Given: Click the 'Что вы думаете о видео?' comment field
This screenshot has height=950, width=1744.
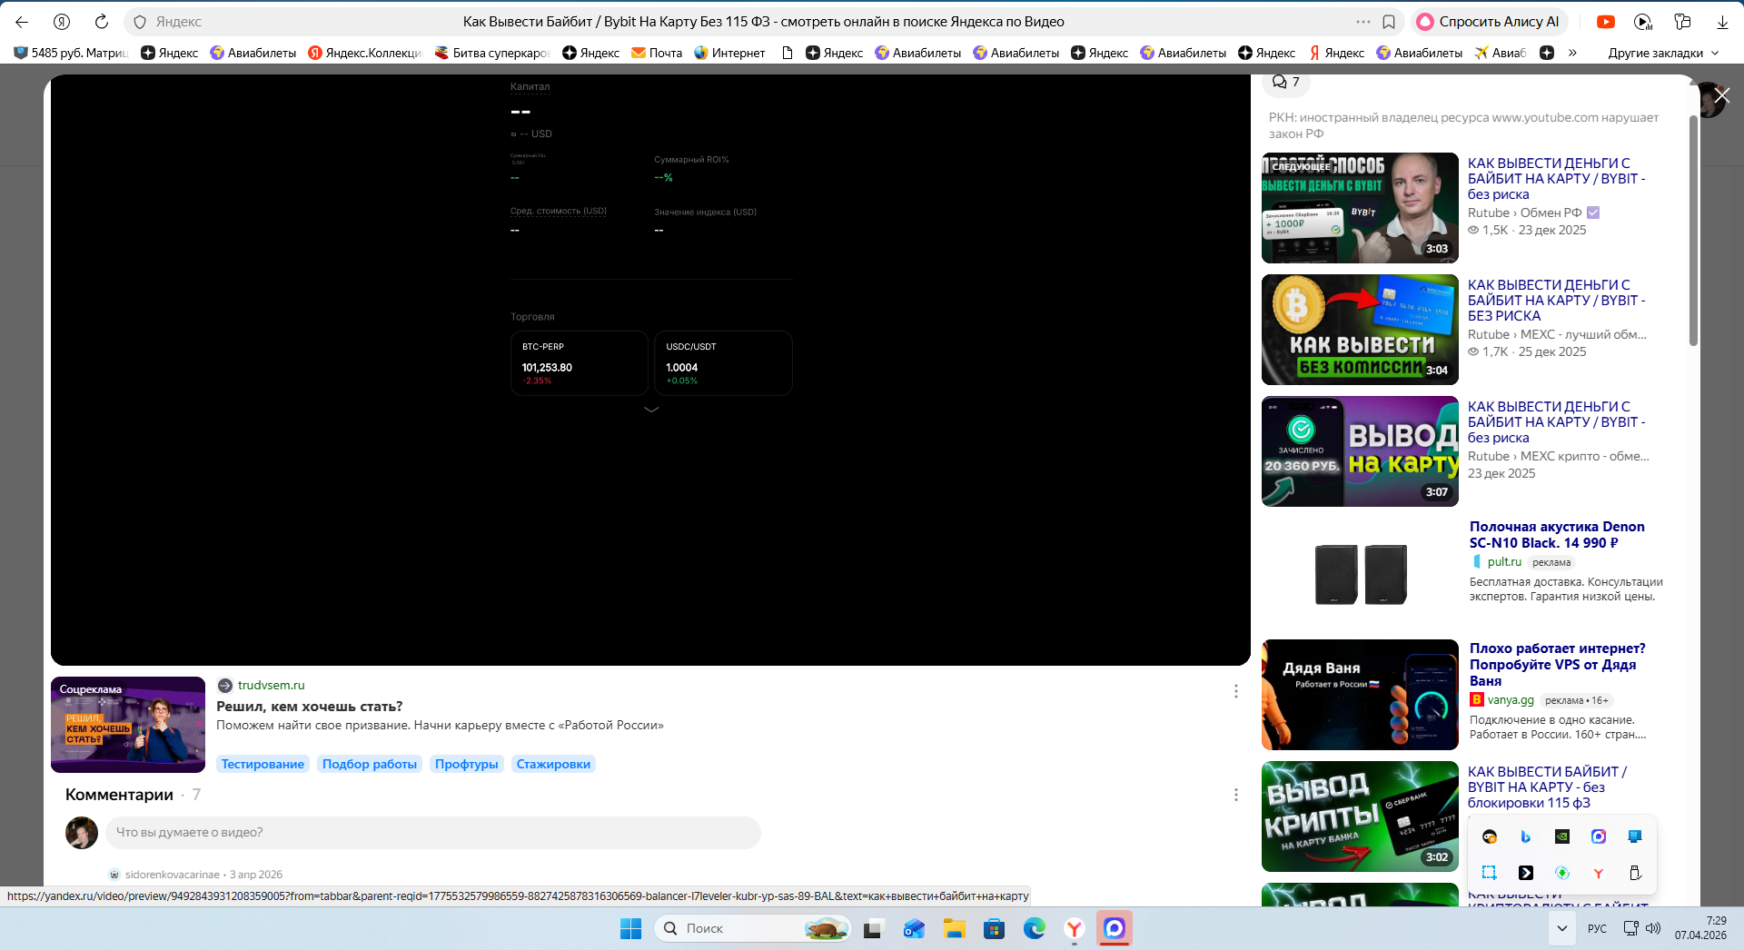Looking at the screenshot, I should pyautogui.click(x=433, y=833).
